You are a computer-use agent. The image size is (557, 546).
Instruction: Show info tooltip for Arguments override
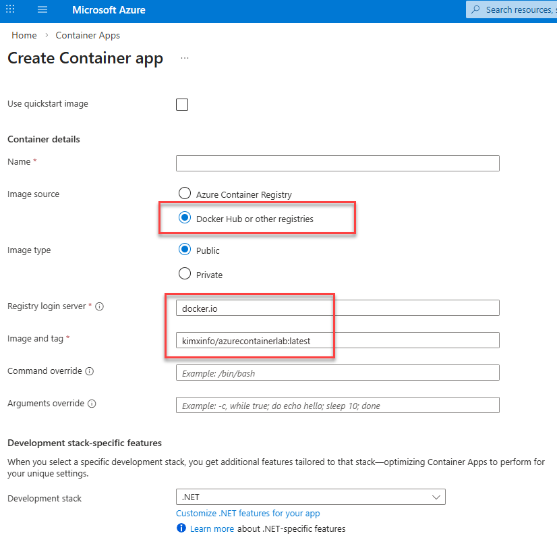[92, 404]
